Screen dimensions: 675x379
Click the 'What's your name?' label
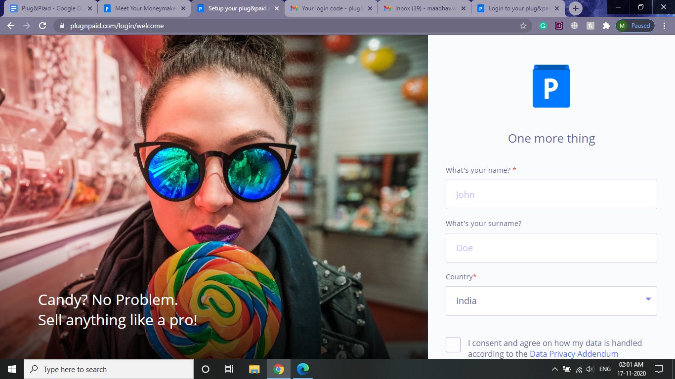[481, 170]
